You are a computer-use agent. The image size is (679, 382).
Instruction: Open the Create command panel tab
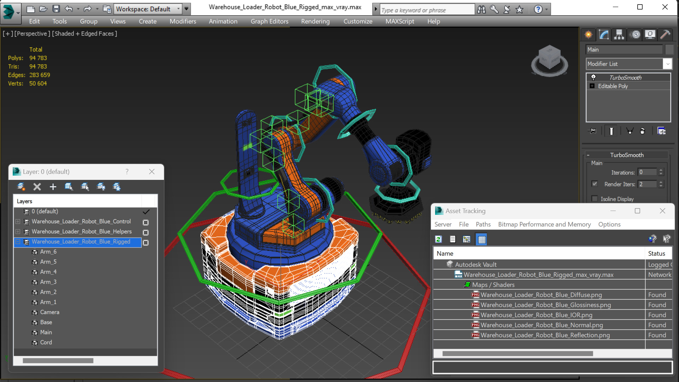(588, 34)
